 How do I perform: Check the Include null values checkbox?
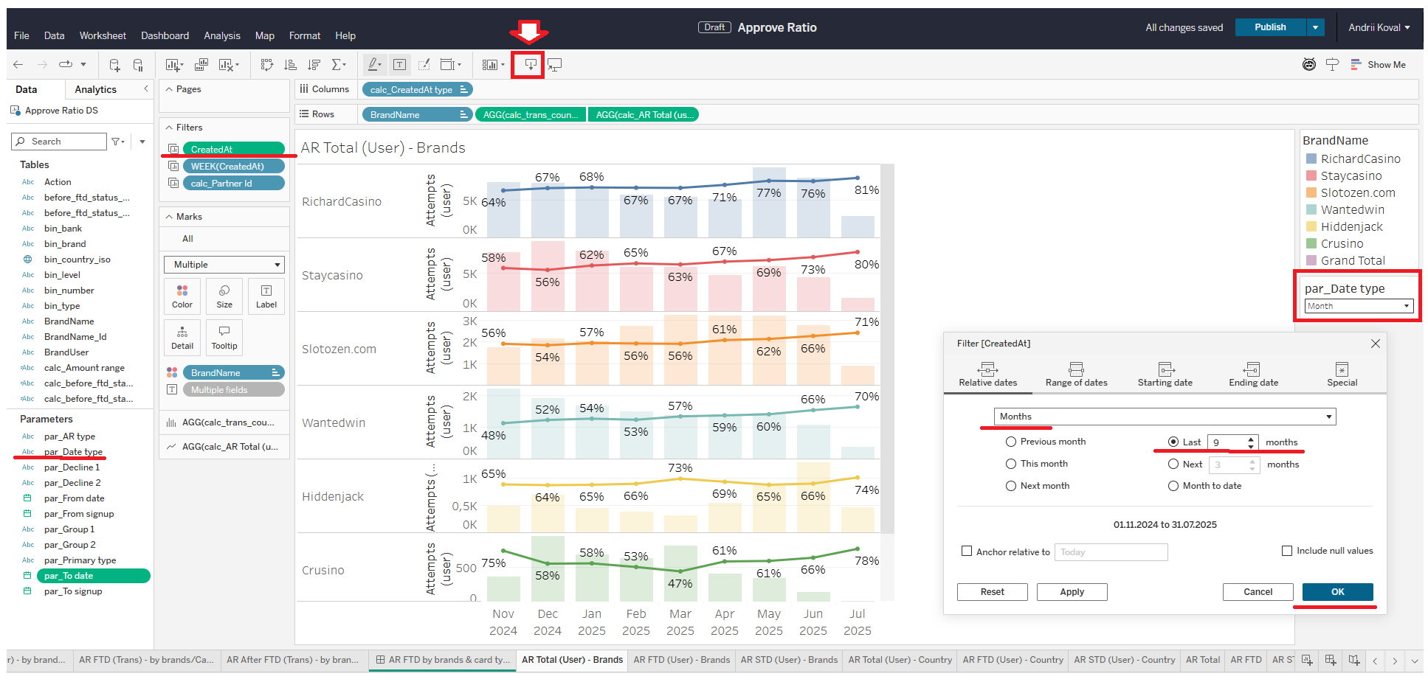tap(1287, 551)
